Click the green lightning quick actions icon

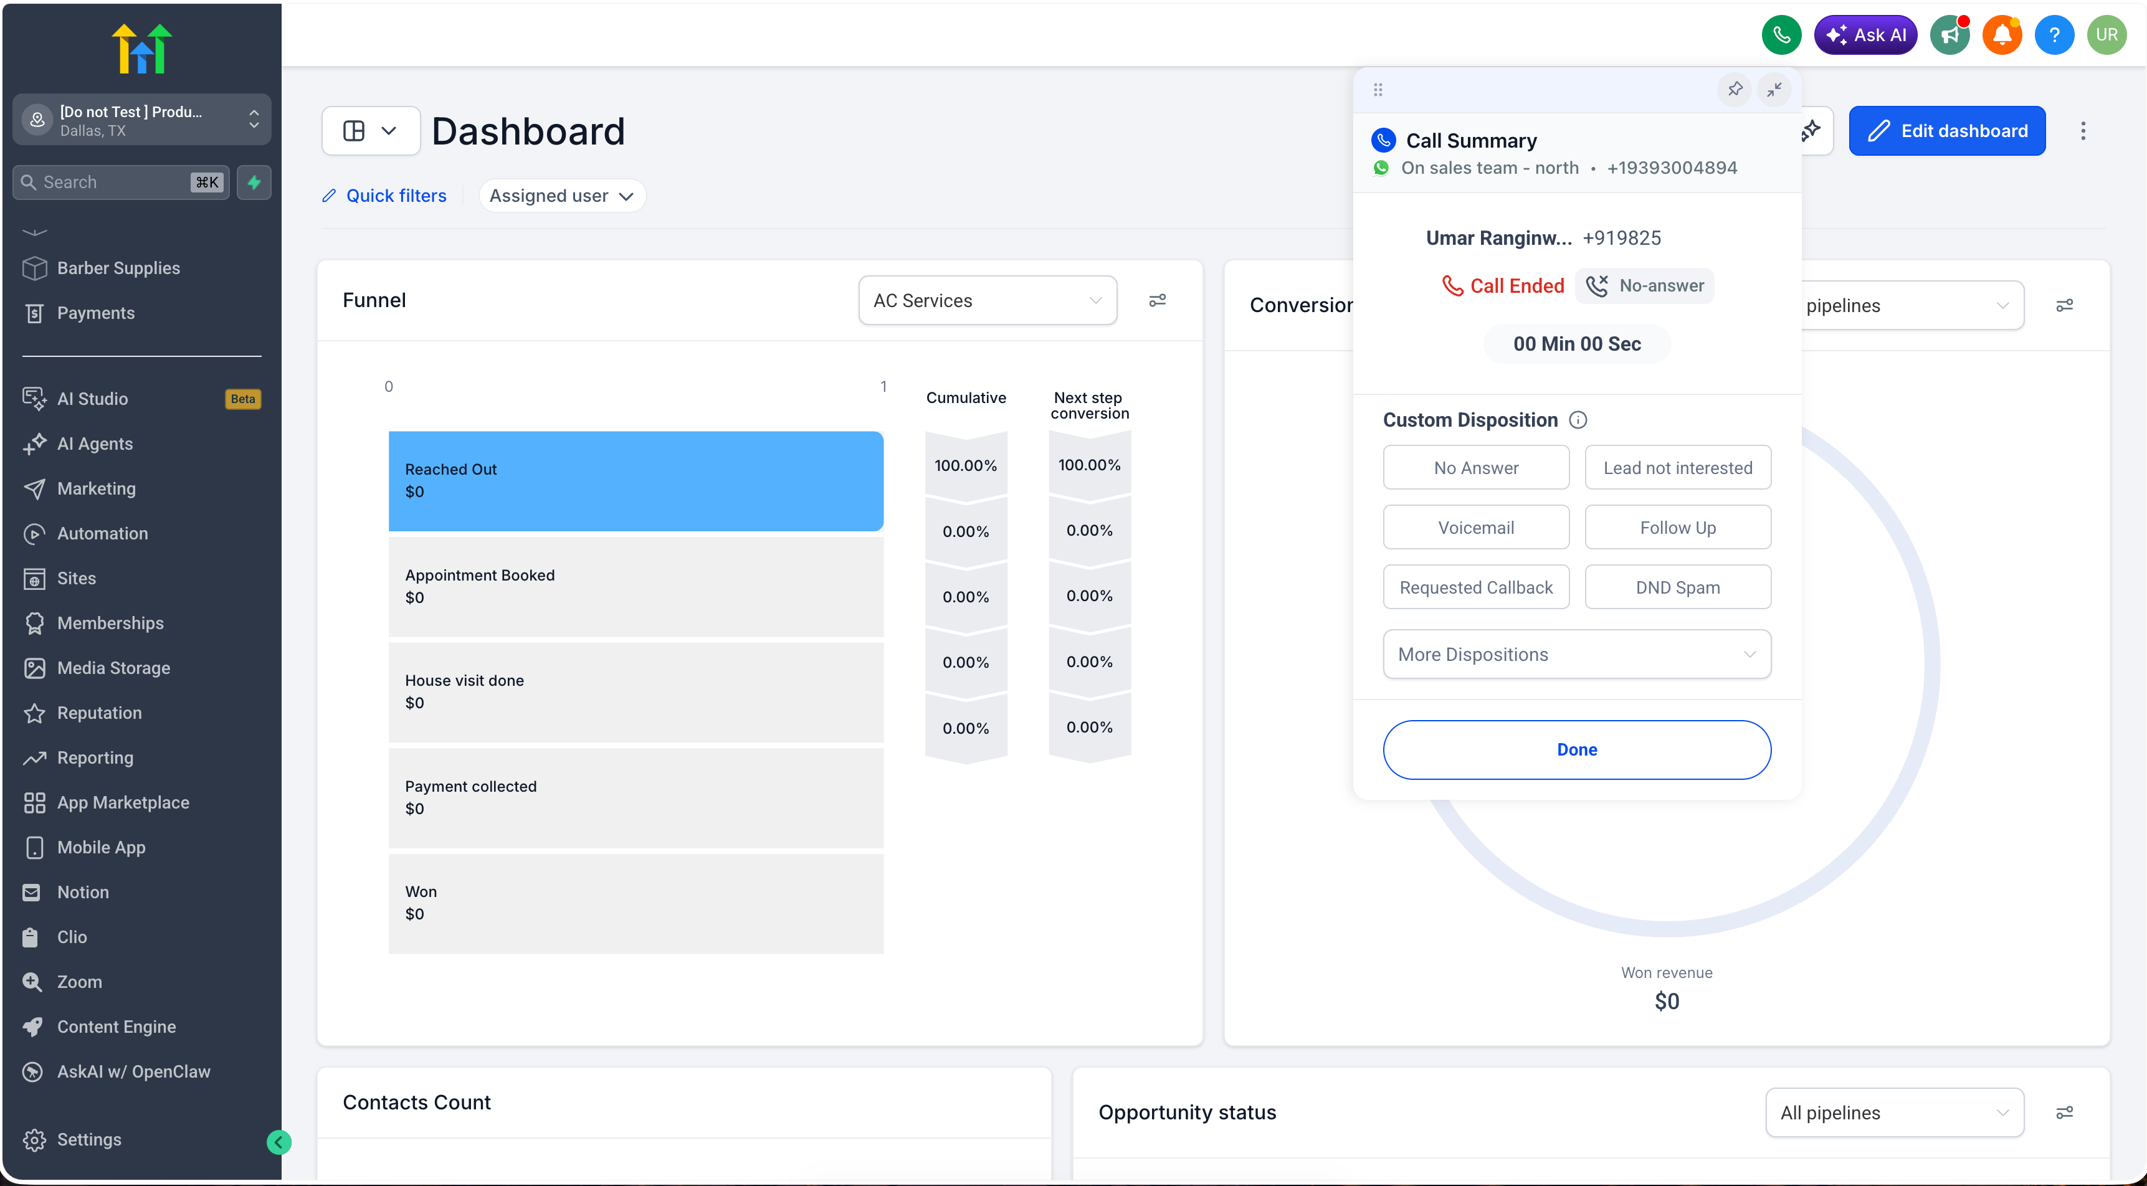pyautogui.click(x=254, y=182)
